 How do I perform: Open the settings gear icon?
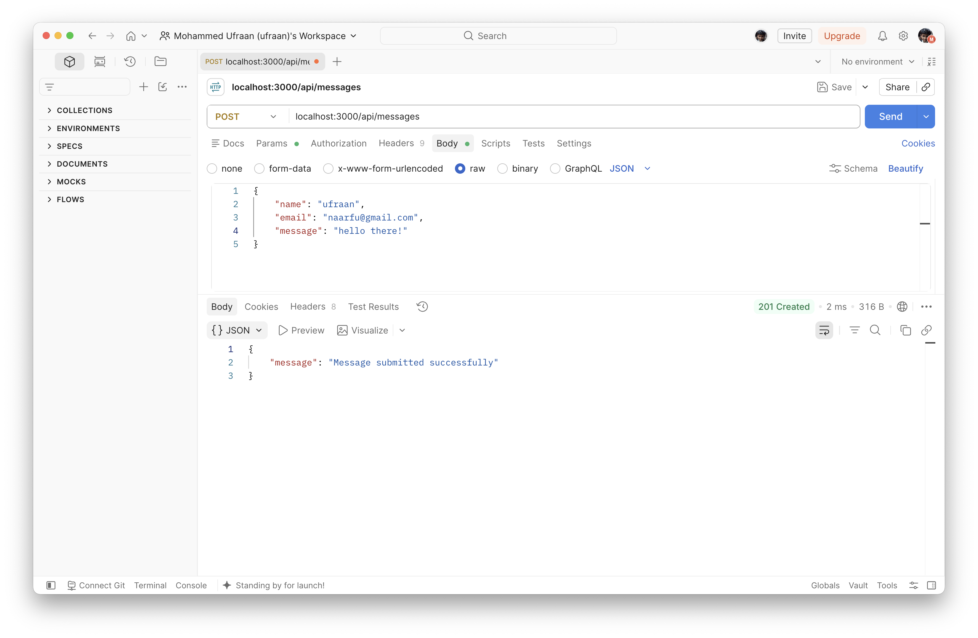click(x=903, y=36)
